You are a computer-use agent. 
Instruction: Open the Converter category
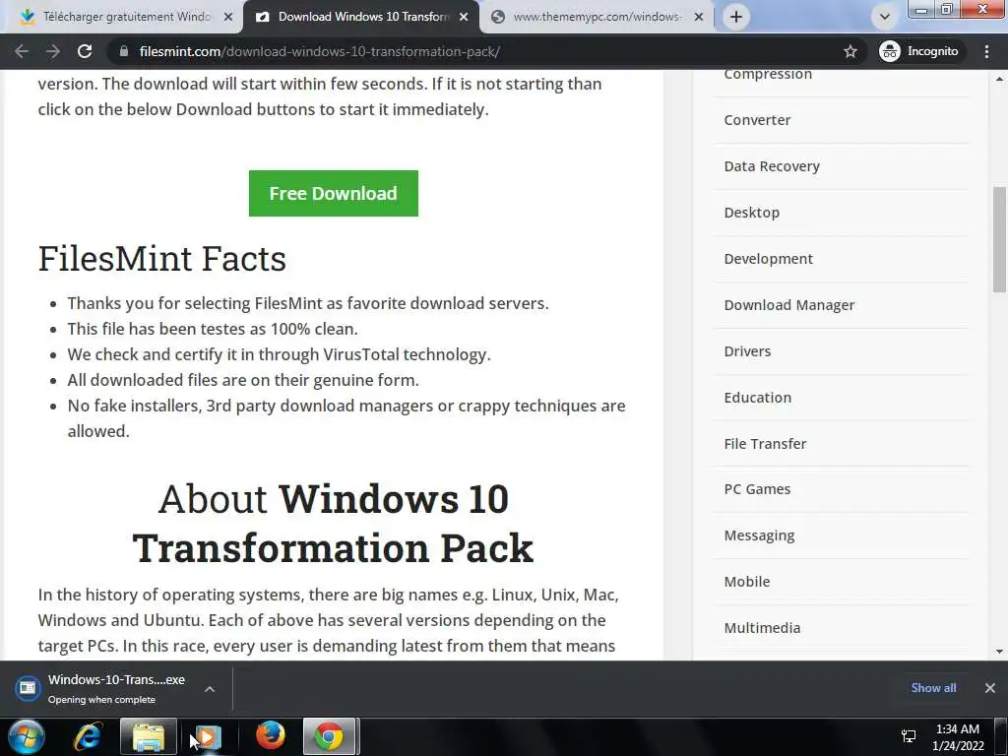click(757, 120)
